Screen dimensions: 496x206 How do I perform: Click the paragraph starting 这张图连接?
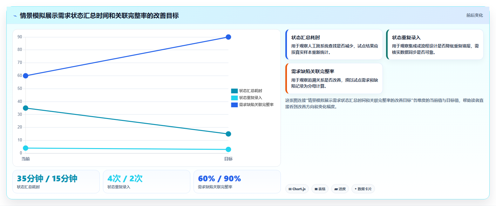384,103
